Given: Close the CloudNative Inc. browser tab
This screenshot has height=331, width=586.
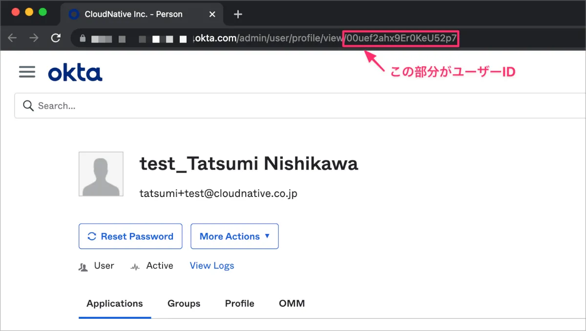Looking at the screenshot, I should pyautogui.click(x=212, y=14).
